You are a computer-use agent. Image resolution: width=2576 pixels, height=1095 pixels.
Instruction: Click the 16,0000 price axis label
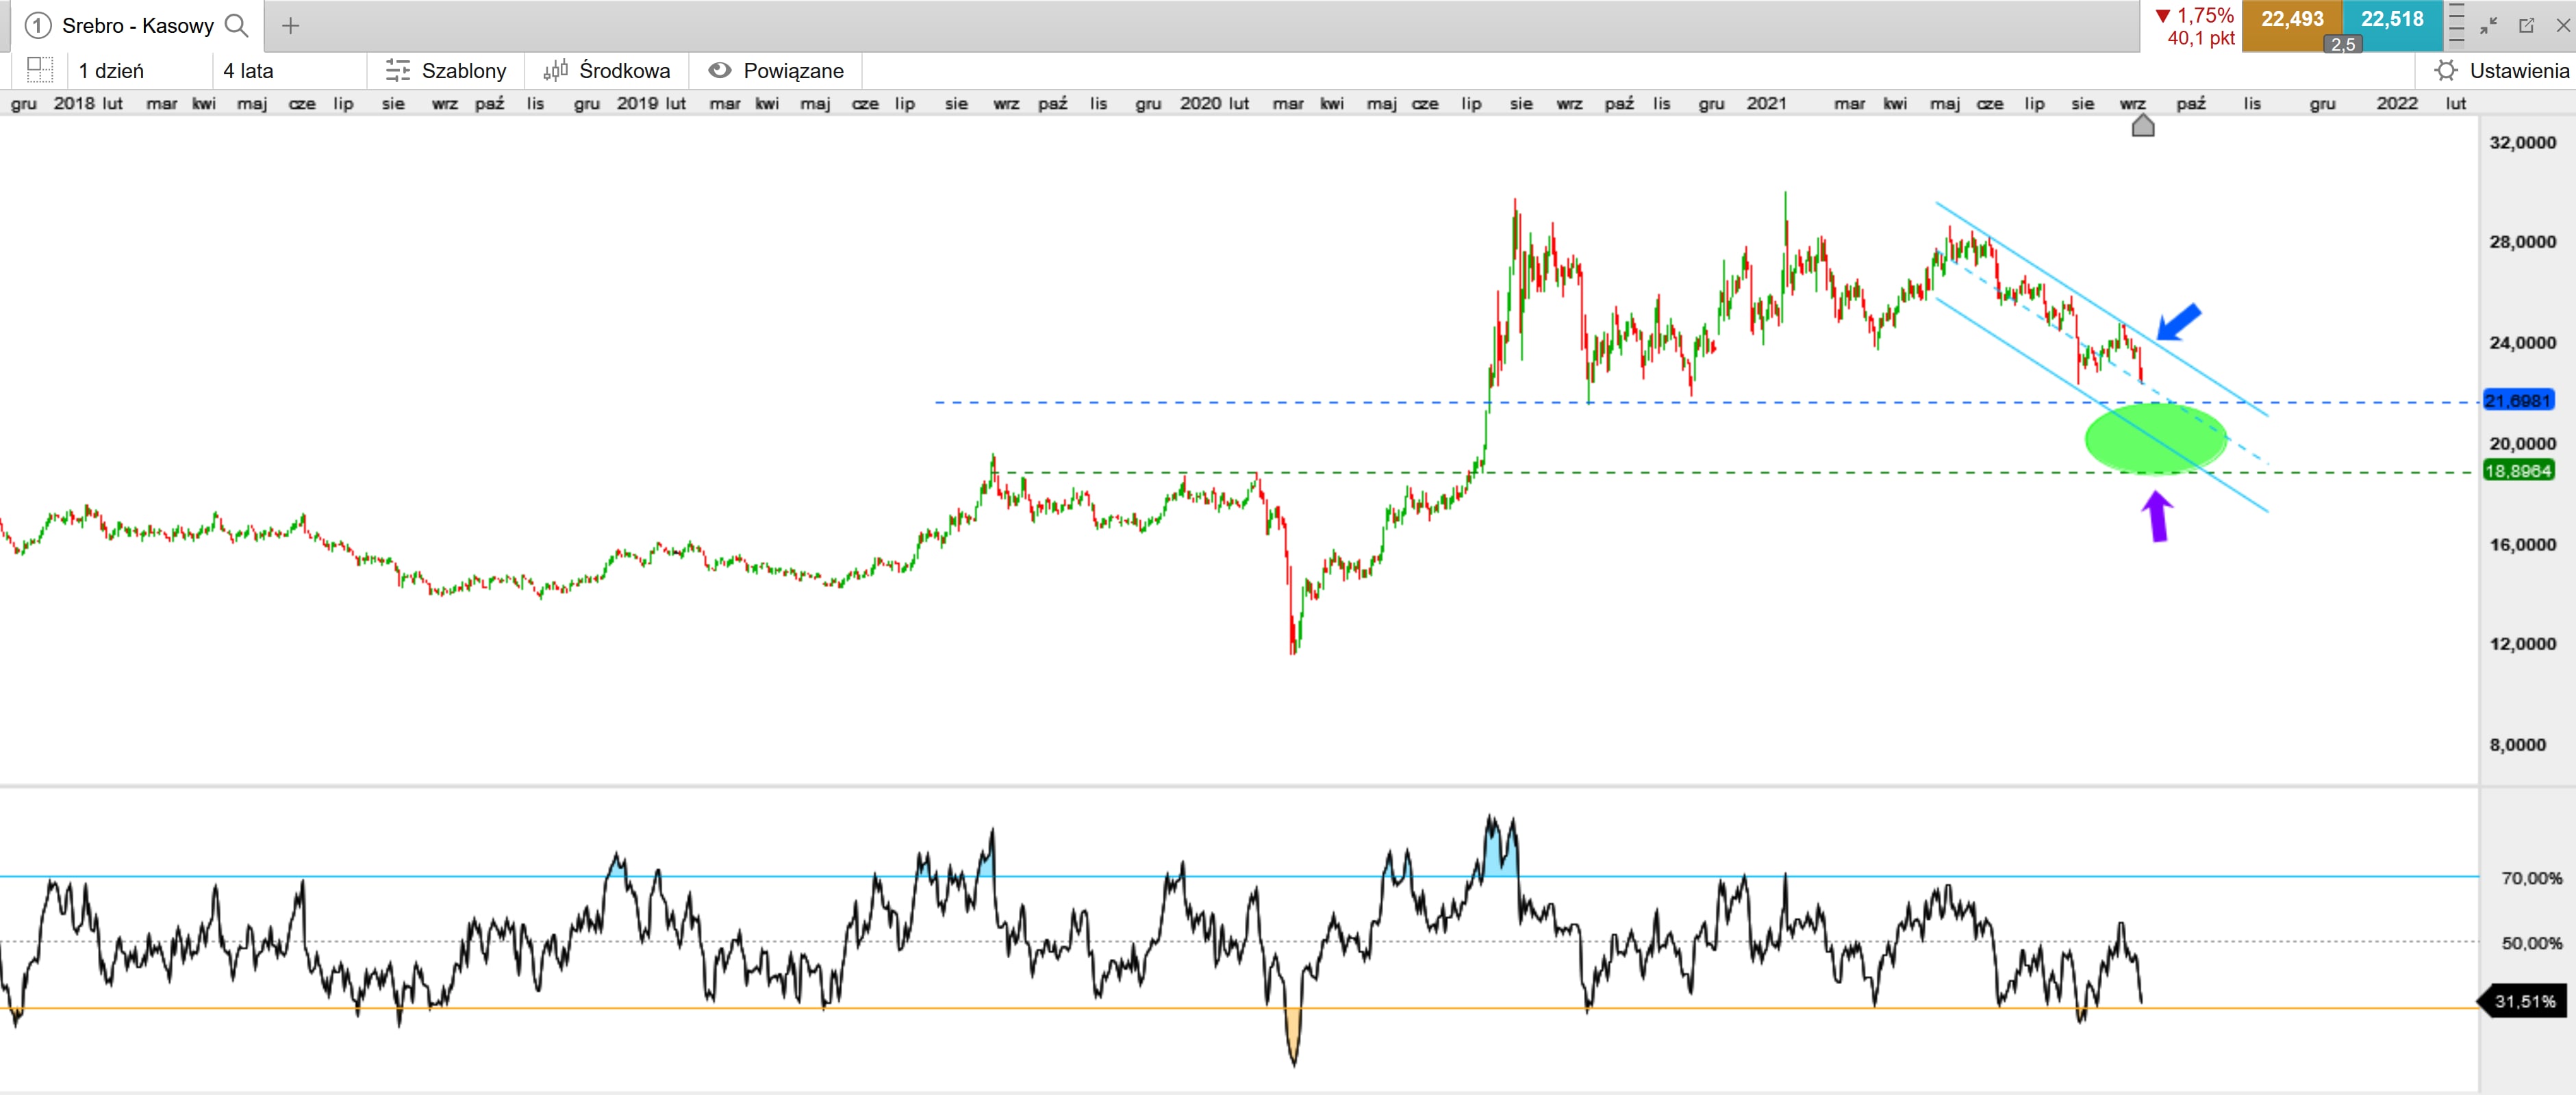2522,543
